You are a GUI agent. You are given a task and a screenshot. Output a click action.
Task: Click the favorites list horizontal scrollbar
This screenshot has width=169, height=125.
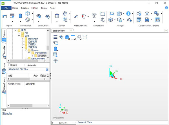21,106
